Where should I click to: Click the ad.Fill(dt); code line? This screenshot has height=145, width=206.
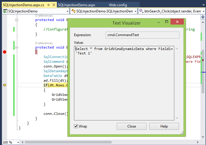point(56,80)
